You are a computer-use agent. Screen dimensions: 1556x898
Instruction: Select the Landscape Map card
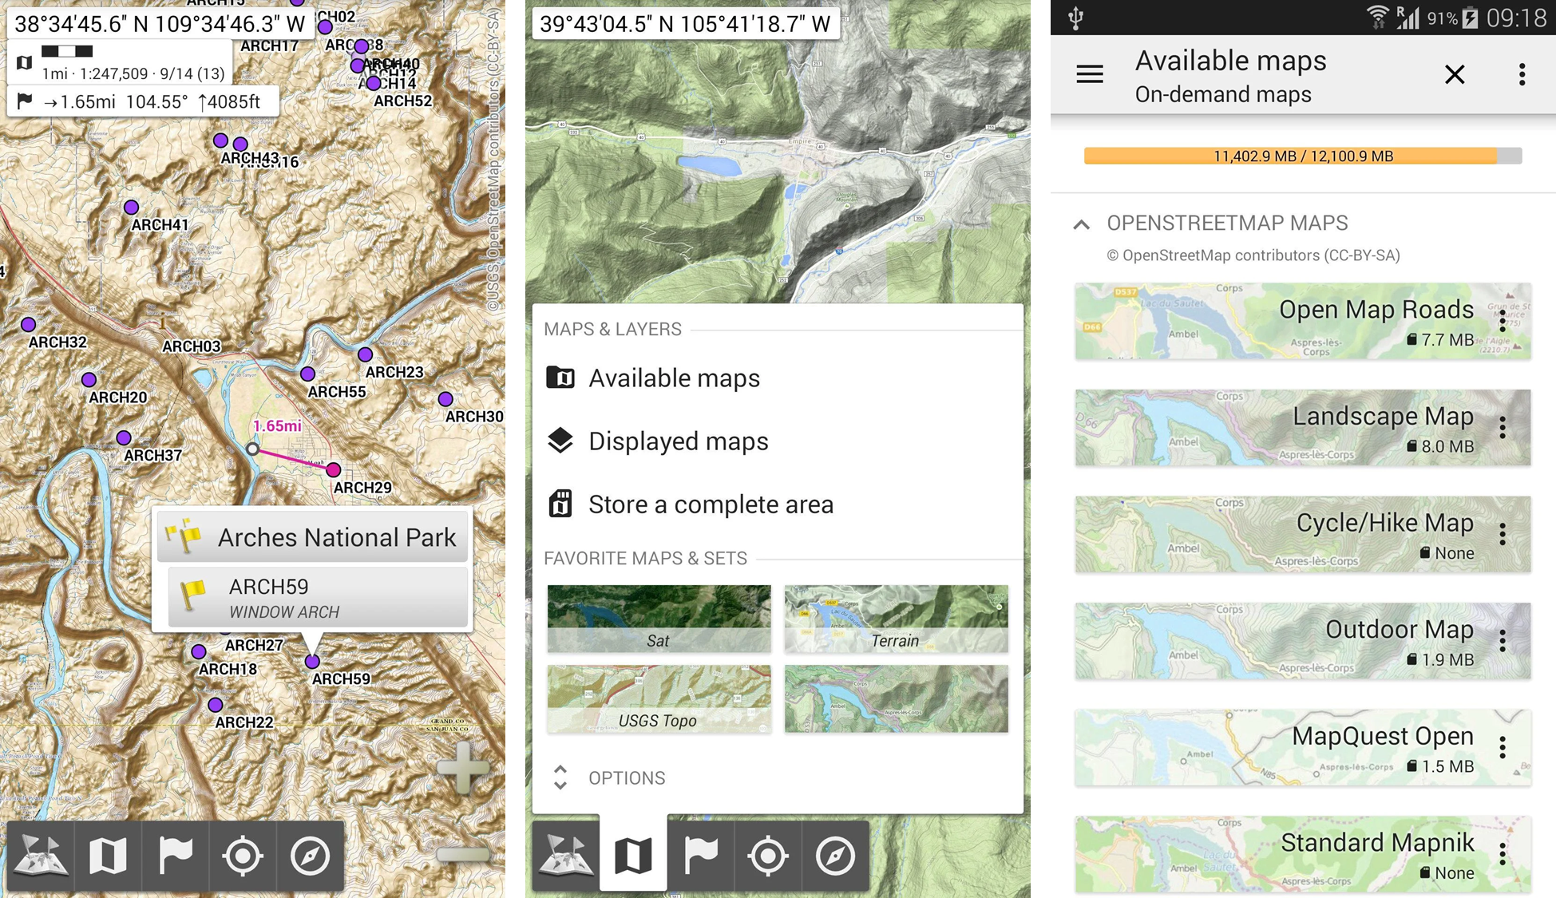click(1303, 428)
